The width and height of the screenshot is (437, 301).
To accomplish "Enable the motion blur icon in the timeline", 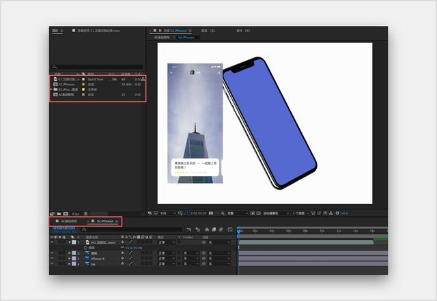I will point(221,229).
